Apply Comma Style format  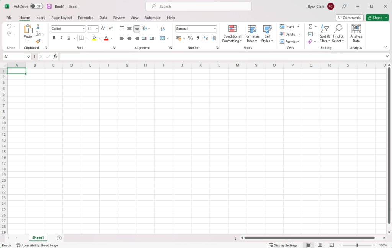click(x=198, y=38)
